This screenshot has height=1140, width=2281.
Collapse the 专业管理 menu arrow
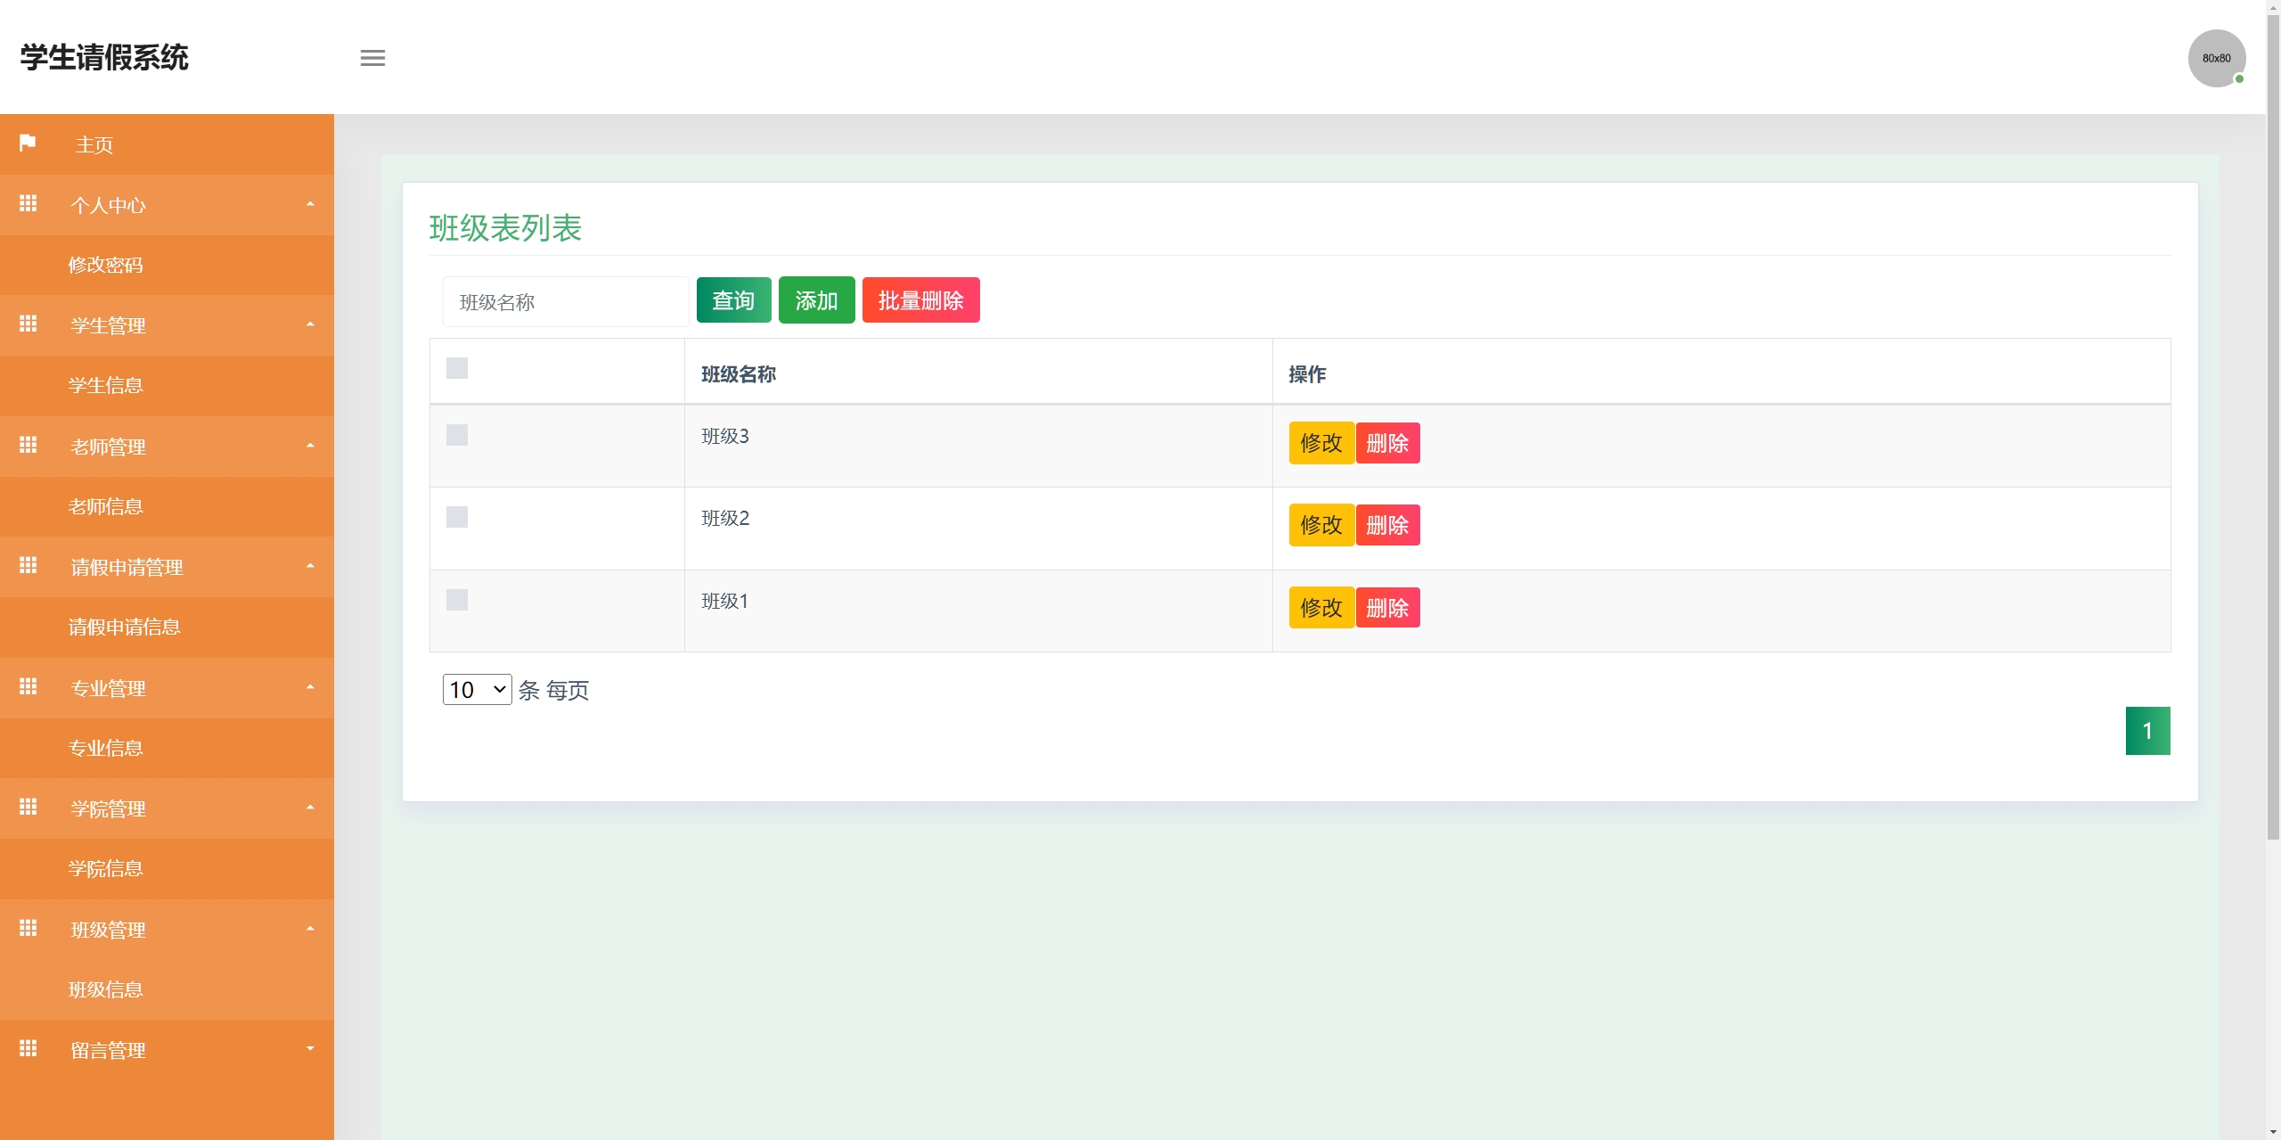[x=310, y=687]
